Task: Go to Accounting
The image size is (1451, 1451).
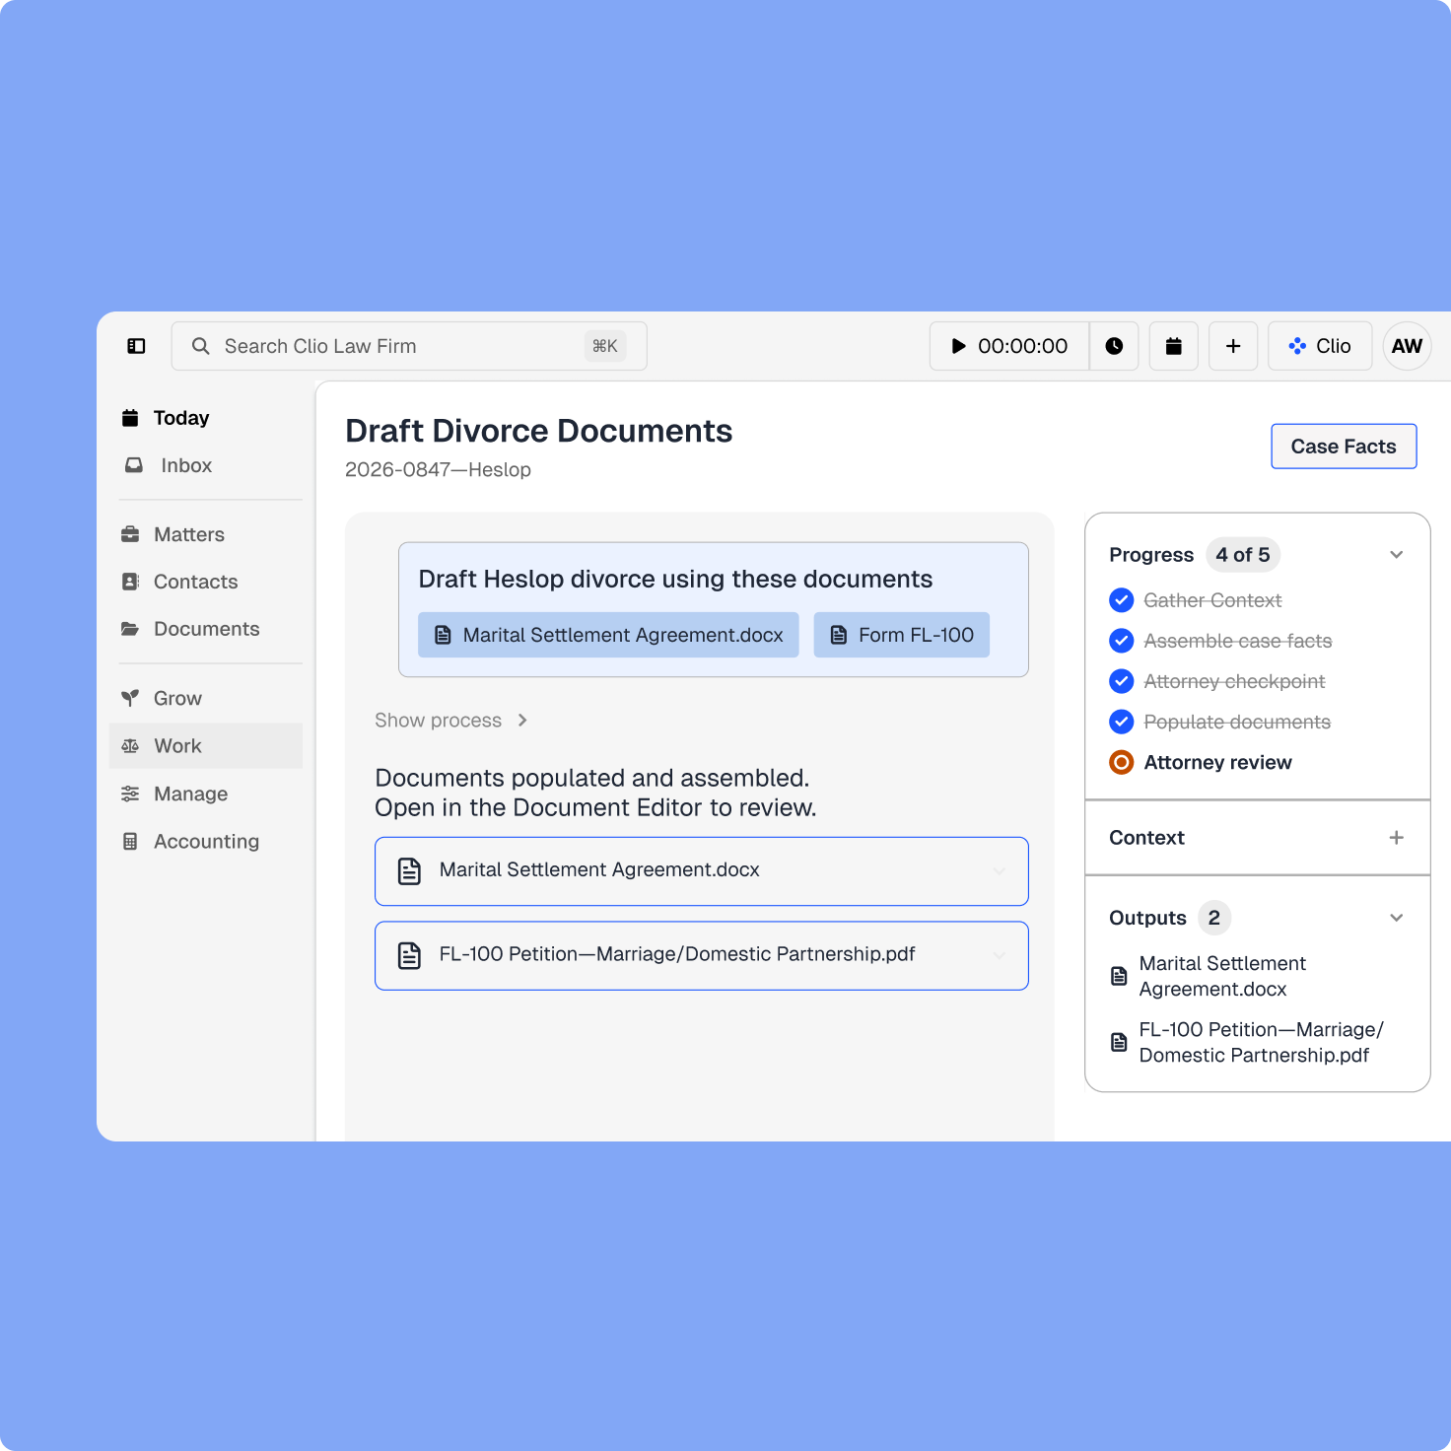Action: click(205, 841)
